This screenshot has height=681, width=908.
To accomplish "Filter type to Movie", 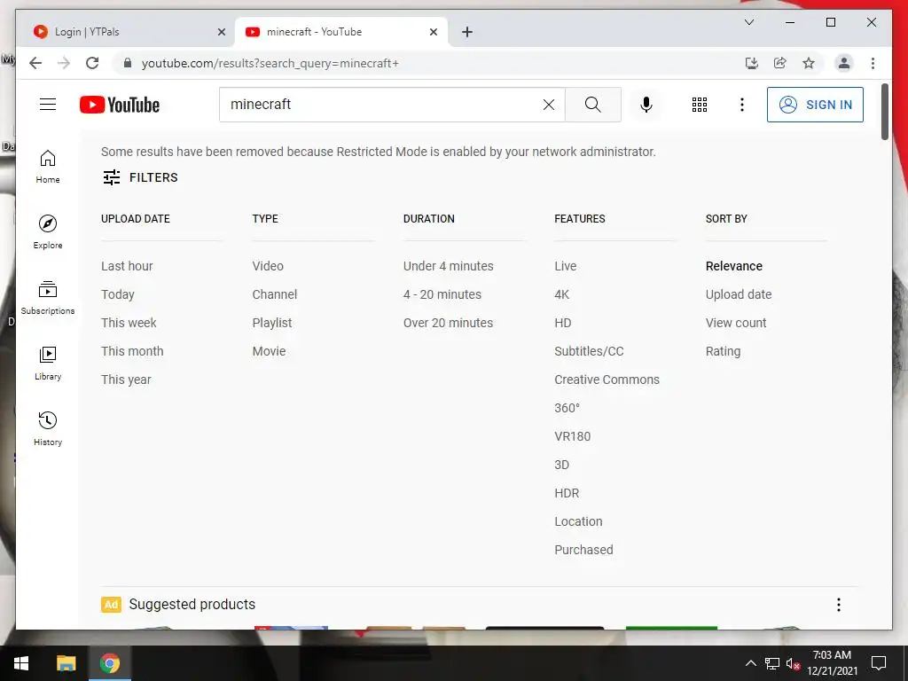I will click(269, 351).
